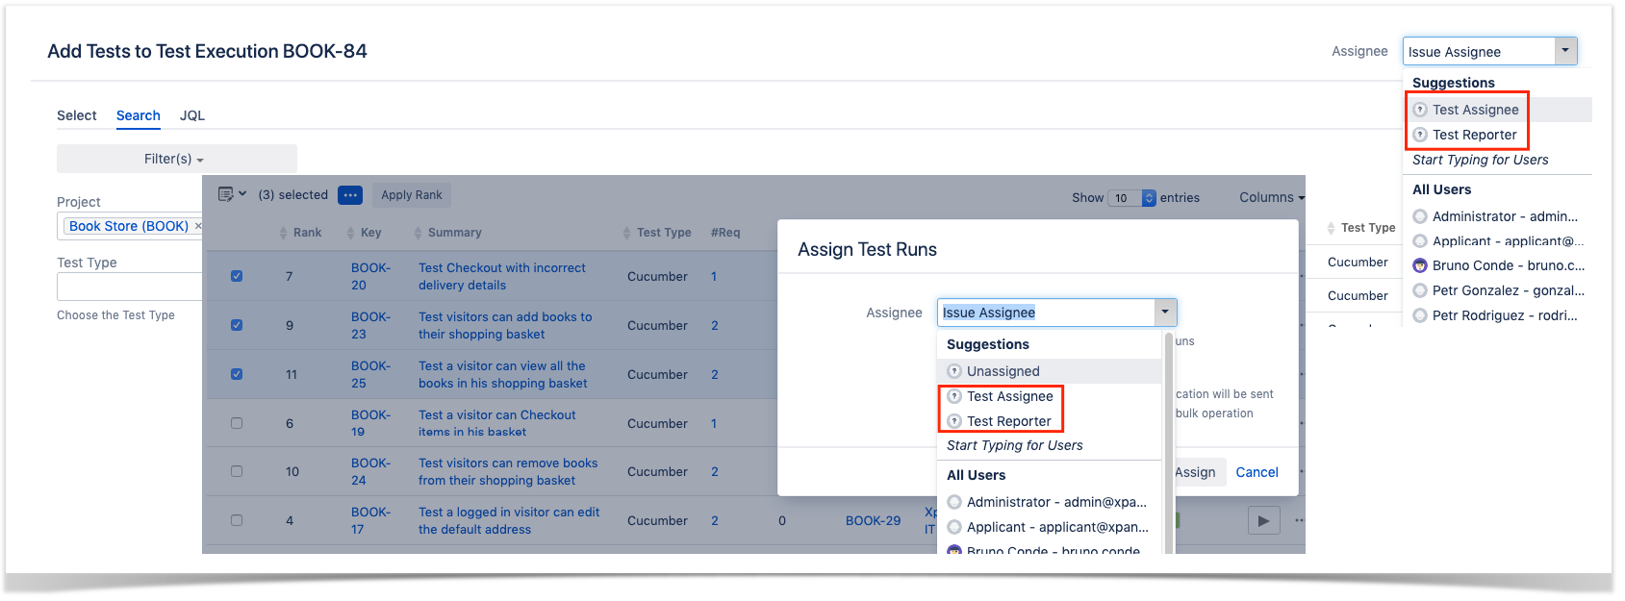The height and width of the screenshot is (601, 1625).
Task: Open issue link BOOK-23
Action: [x=370, y=325]
